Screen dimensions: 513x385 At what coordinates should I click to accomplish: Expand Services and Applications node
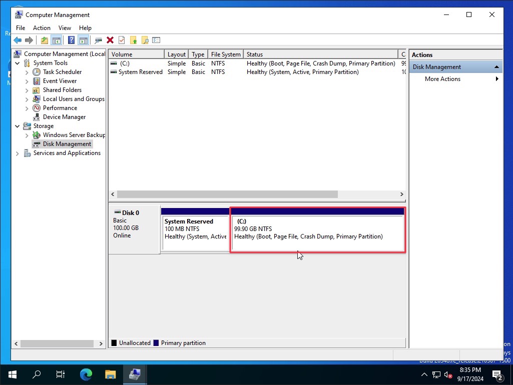coord(18,153)
